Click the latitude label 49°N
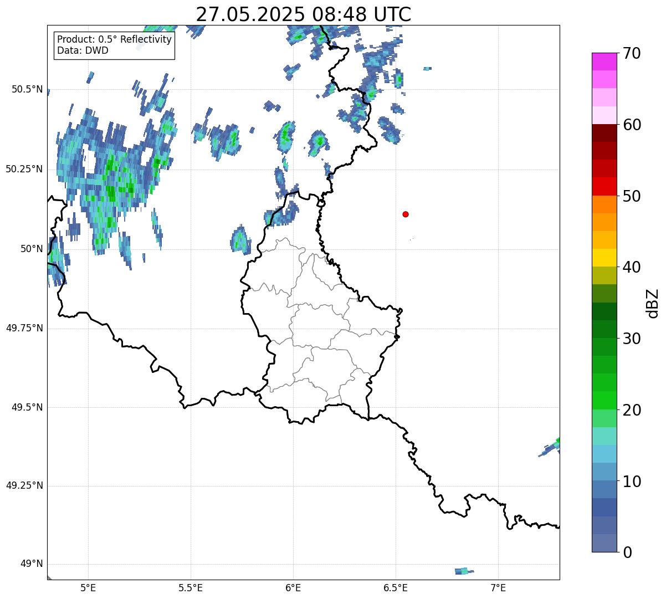This screenshot has width=666, height=599. point(32,564)
